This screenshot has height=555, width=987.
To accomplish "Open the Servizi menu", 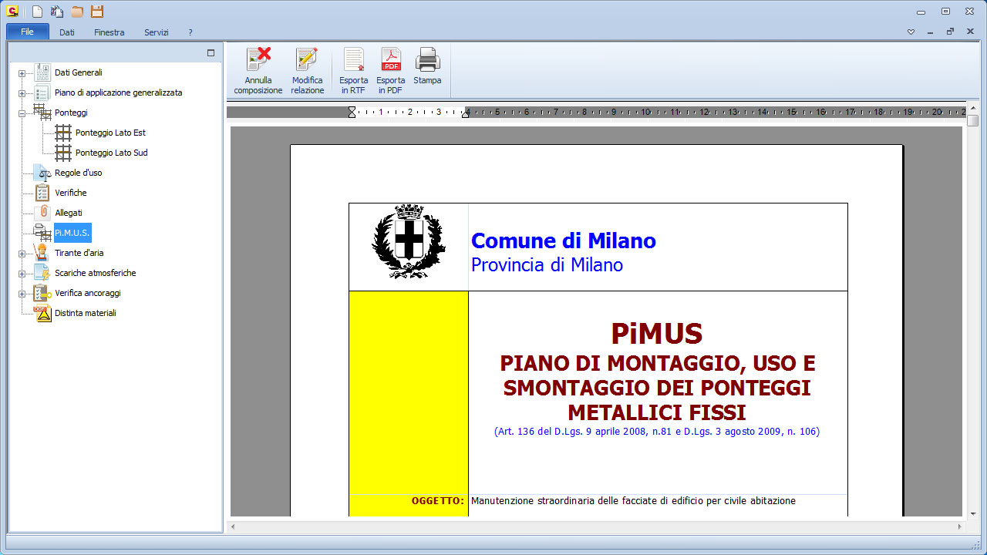I will 156,32.
